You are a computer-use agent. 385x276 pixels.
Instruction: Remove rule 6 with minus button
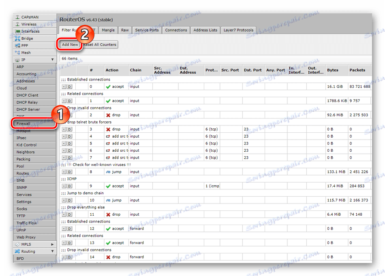[64, 151]
